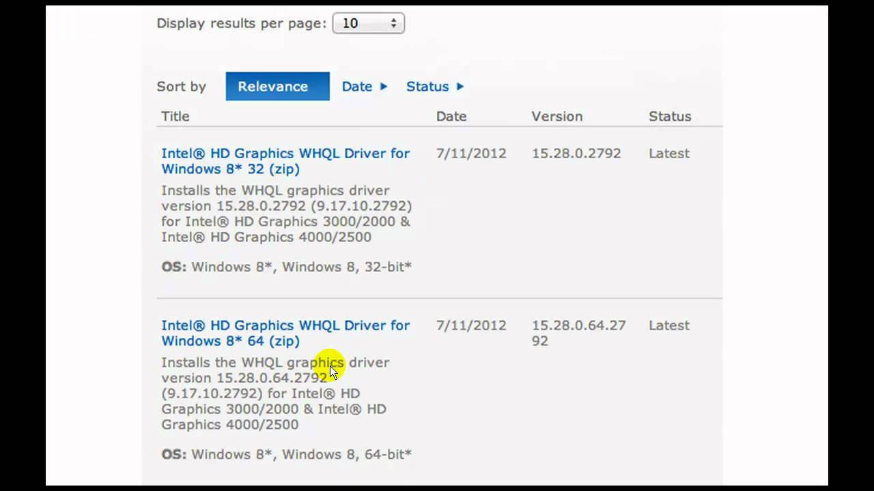
Task: Click the Sort by label
Action: [181, 87]
